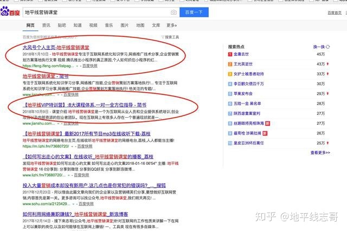Open hot search 金庸去世
This screenshot has width=347, height=231.
[x=241, y=54]
